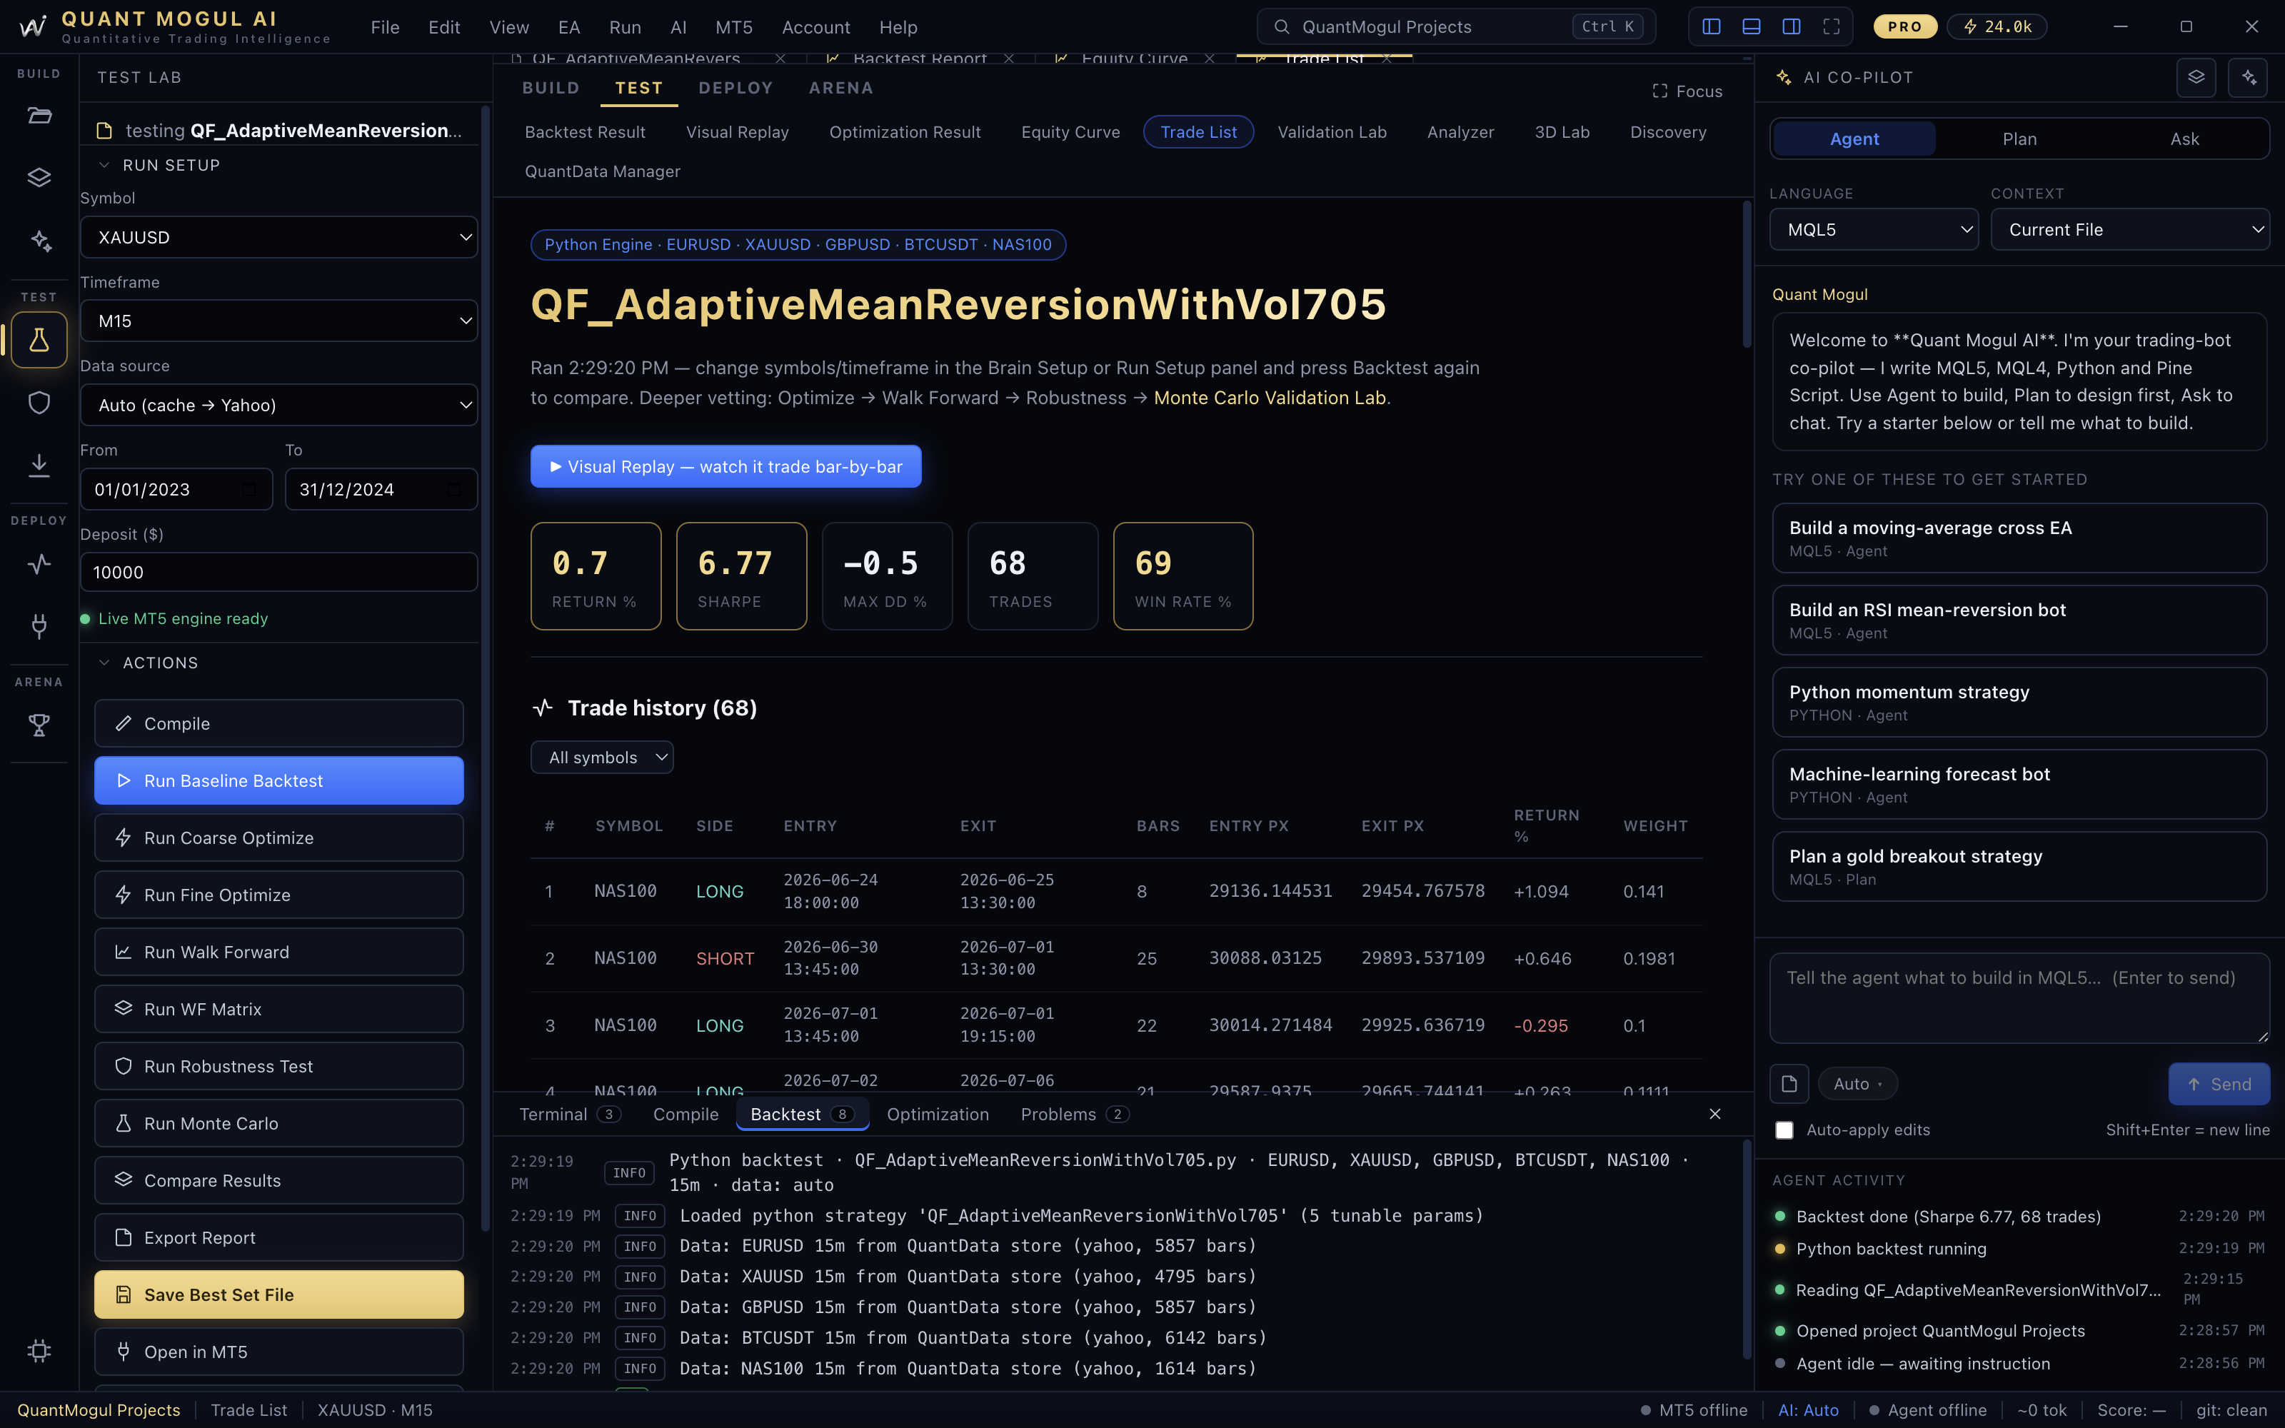Send the message to the agent
Screen dimensions: 2285x1428
[x=2219, y=1085]
